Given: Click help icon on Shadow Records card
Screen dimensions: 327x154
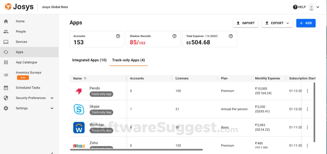Looking at the screenshot, I should point(174,36).
